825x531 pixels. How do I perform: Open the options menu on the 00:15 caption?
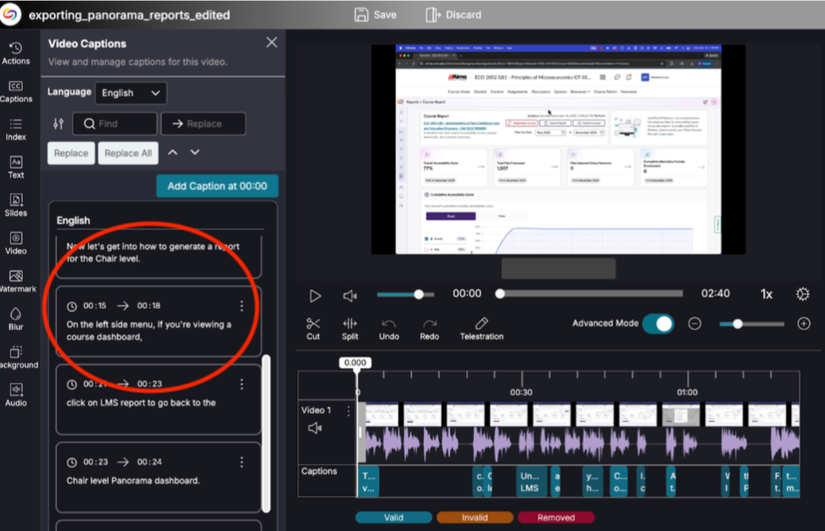point(242,306)
